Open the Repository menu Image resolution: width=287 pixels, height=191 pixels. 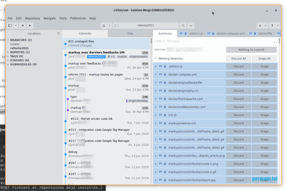pyautogui.click(x=33, y=18)
